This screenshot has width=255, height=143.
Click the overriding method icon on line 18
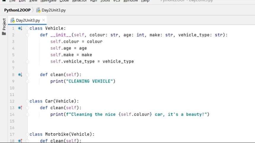[20, 141]
